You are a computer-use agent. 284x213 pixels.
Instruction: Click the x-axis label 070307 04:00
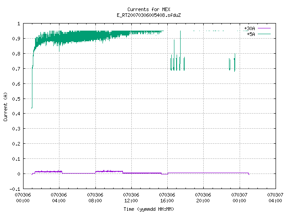point(275,198)
